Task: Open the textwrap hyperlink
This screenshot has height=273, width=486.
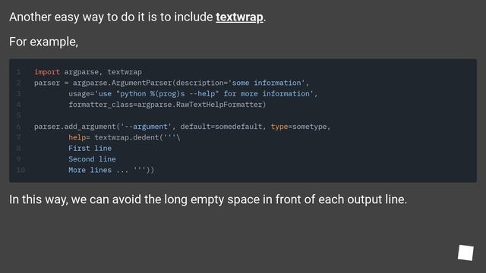Action: 239,17
